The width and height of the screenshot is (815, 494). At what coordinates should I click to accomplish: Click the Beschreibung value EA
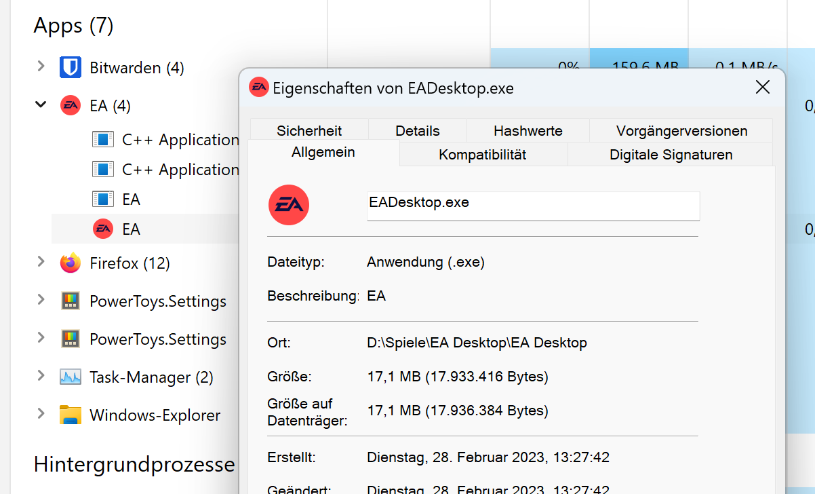(376, 296)
